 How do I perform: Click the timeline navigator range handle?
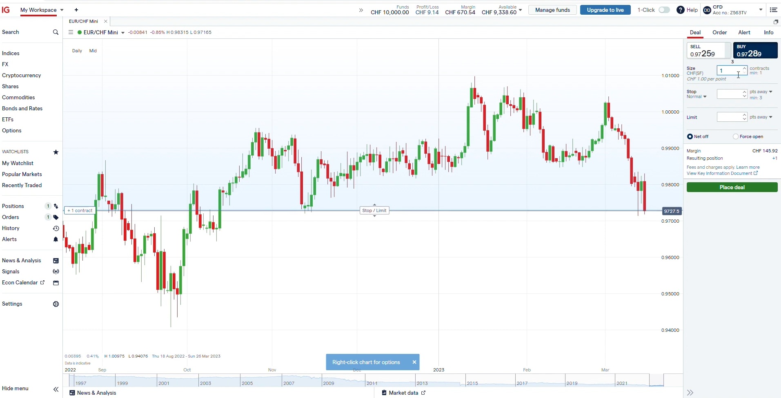coord(656,380)
